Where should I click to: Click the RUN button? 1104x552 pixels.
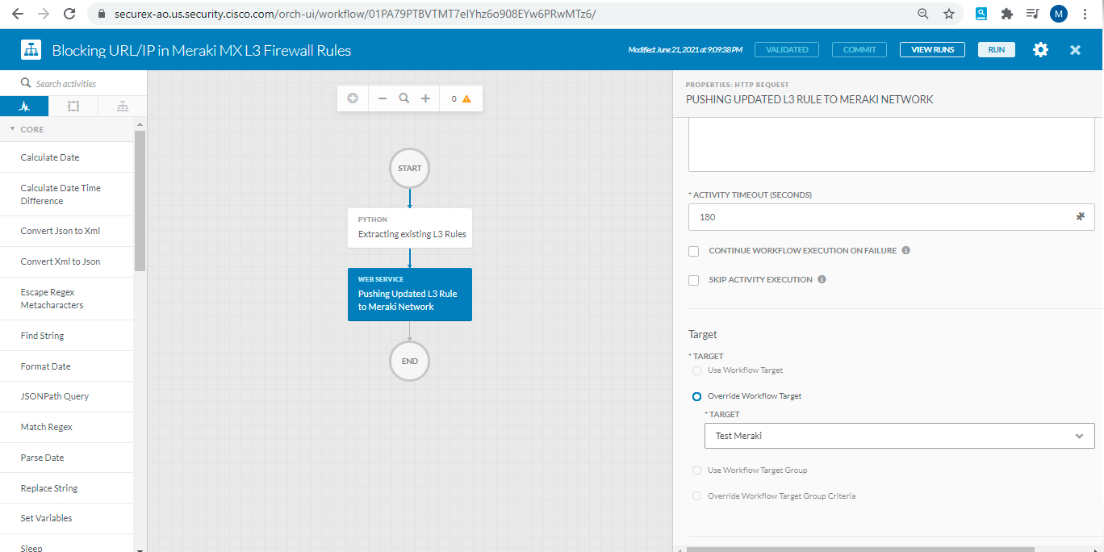[x=997, y=50]
